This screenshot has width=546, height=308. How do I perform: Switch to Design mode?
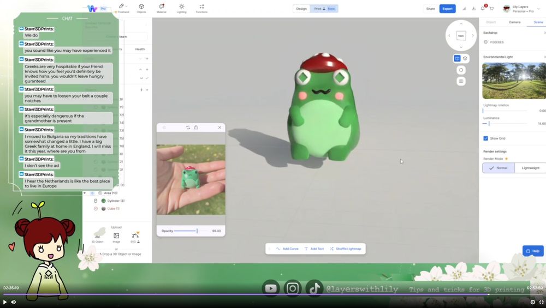[301, 9]
